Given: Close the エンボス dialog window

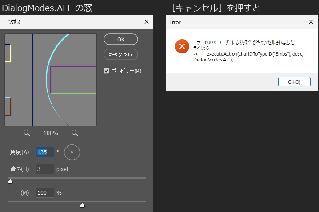Looking at the screenshot, I should (x=147, y=22).
